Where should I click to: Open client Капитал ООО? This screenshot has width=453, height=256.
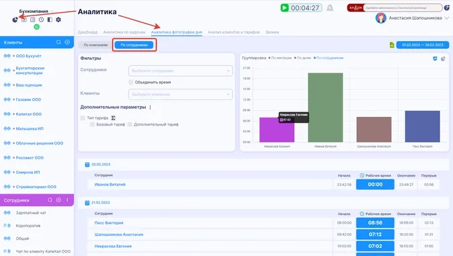(x=29, y=114)
